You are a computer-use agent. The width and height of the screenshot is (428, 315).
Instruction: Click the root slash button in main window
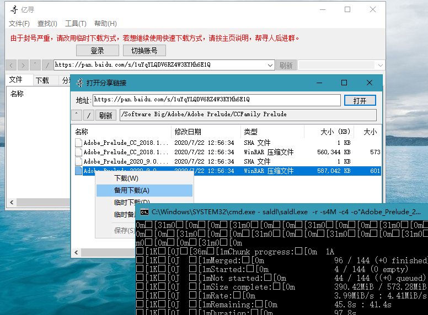coord(47,65)
